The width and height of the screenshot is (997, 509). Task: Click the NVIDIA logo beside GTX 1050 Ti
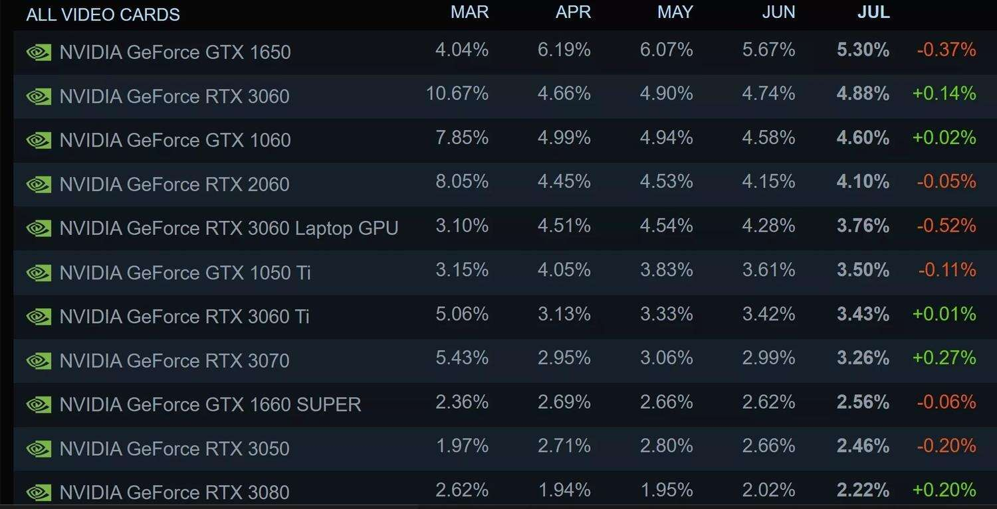tap(39, 272)
